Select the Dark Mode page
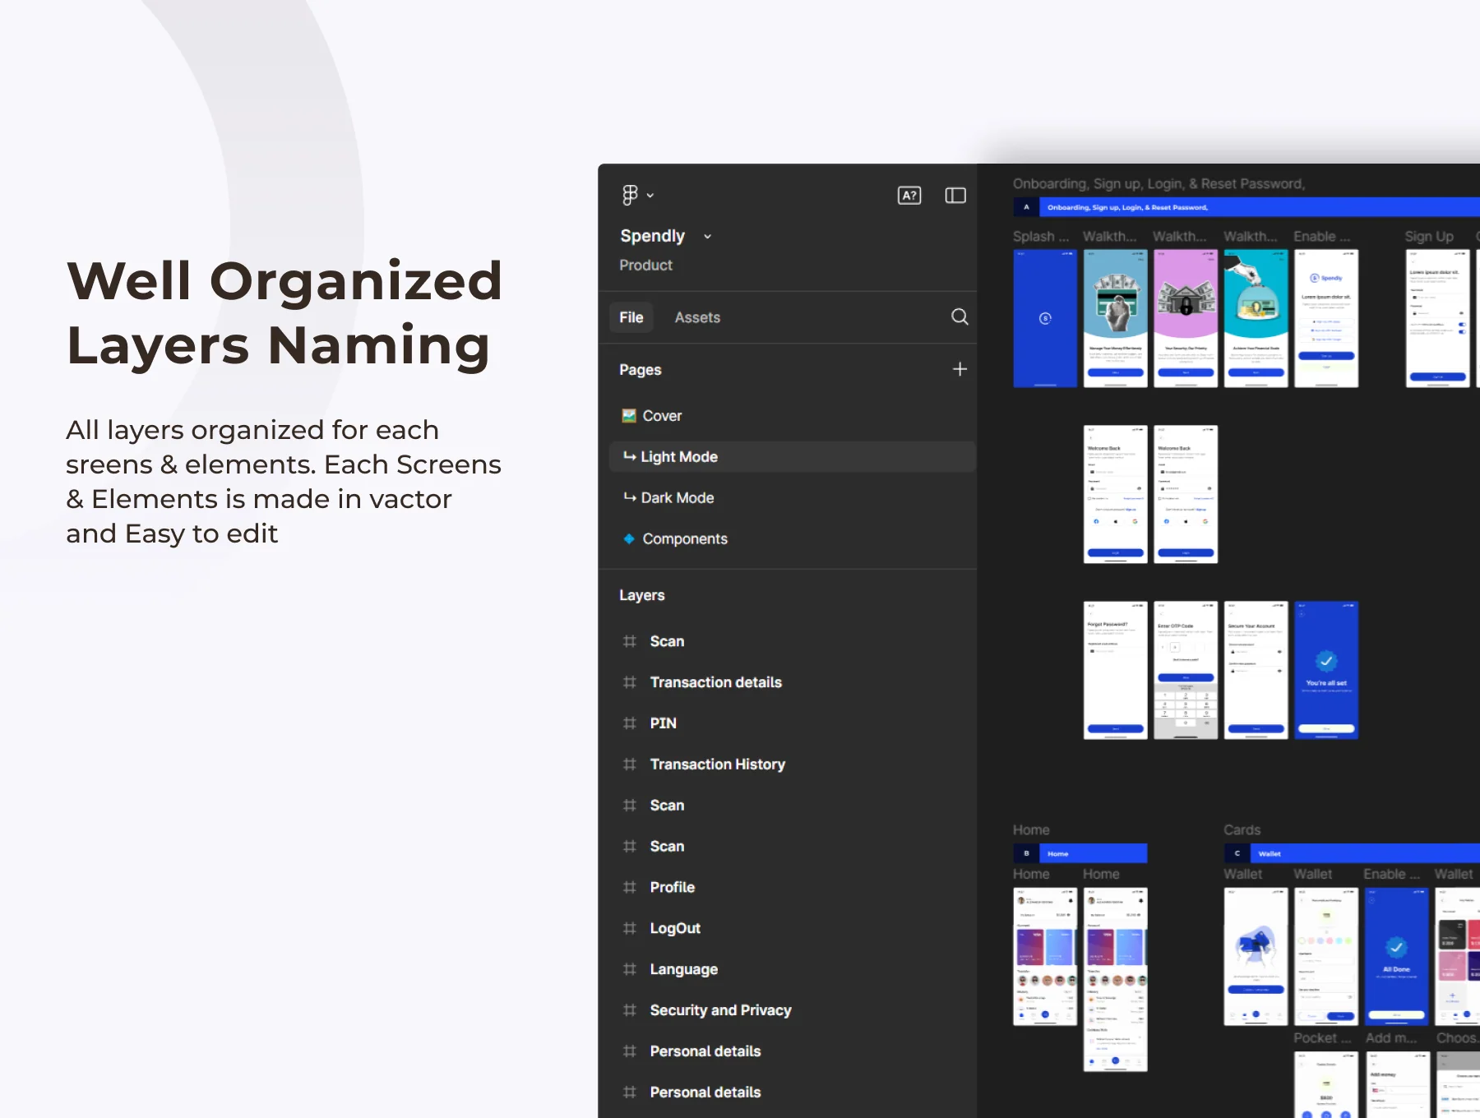This screenshot has height=1118, width=1480. click(792, 497)
